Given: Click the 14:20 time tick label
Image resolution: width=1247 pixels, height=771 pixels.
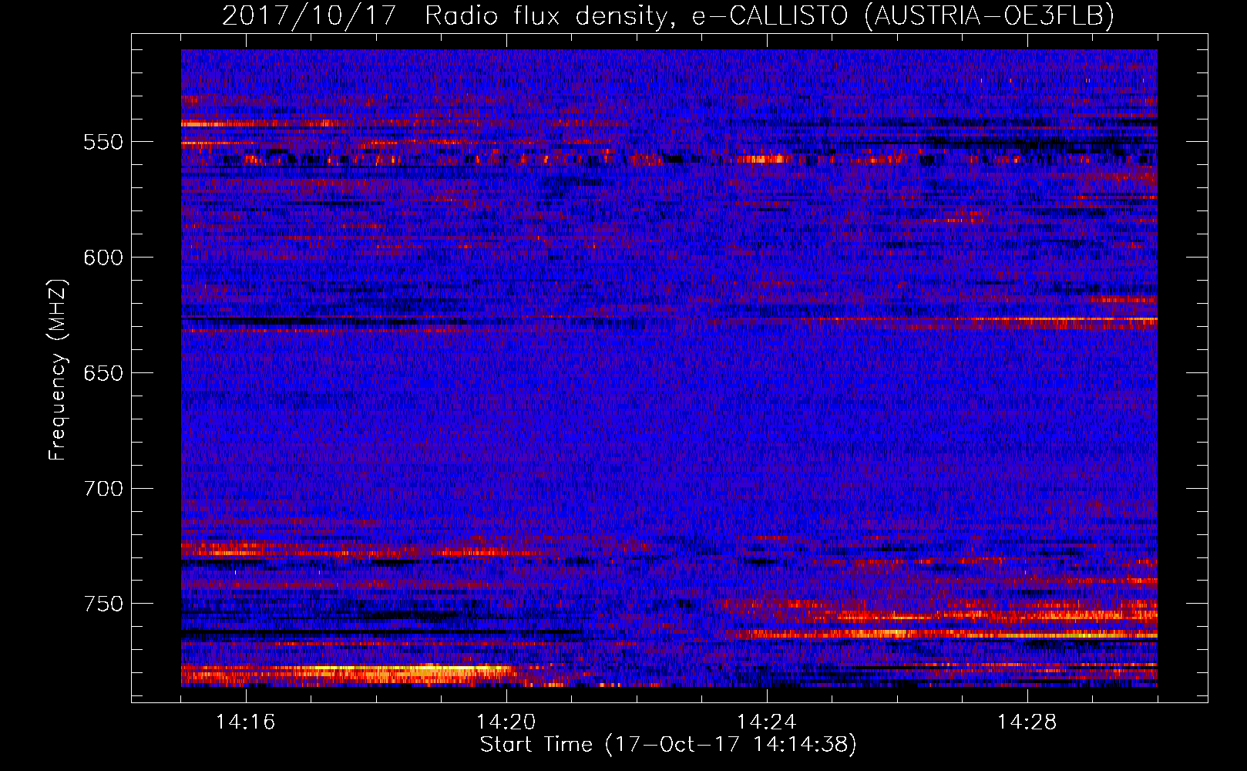Looking at the screenshot, I should click(x=506, y=722).
